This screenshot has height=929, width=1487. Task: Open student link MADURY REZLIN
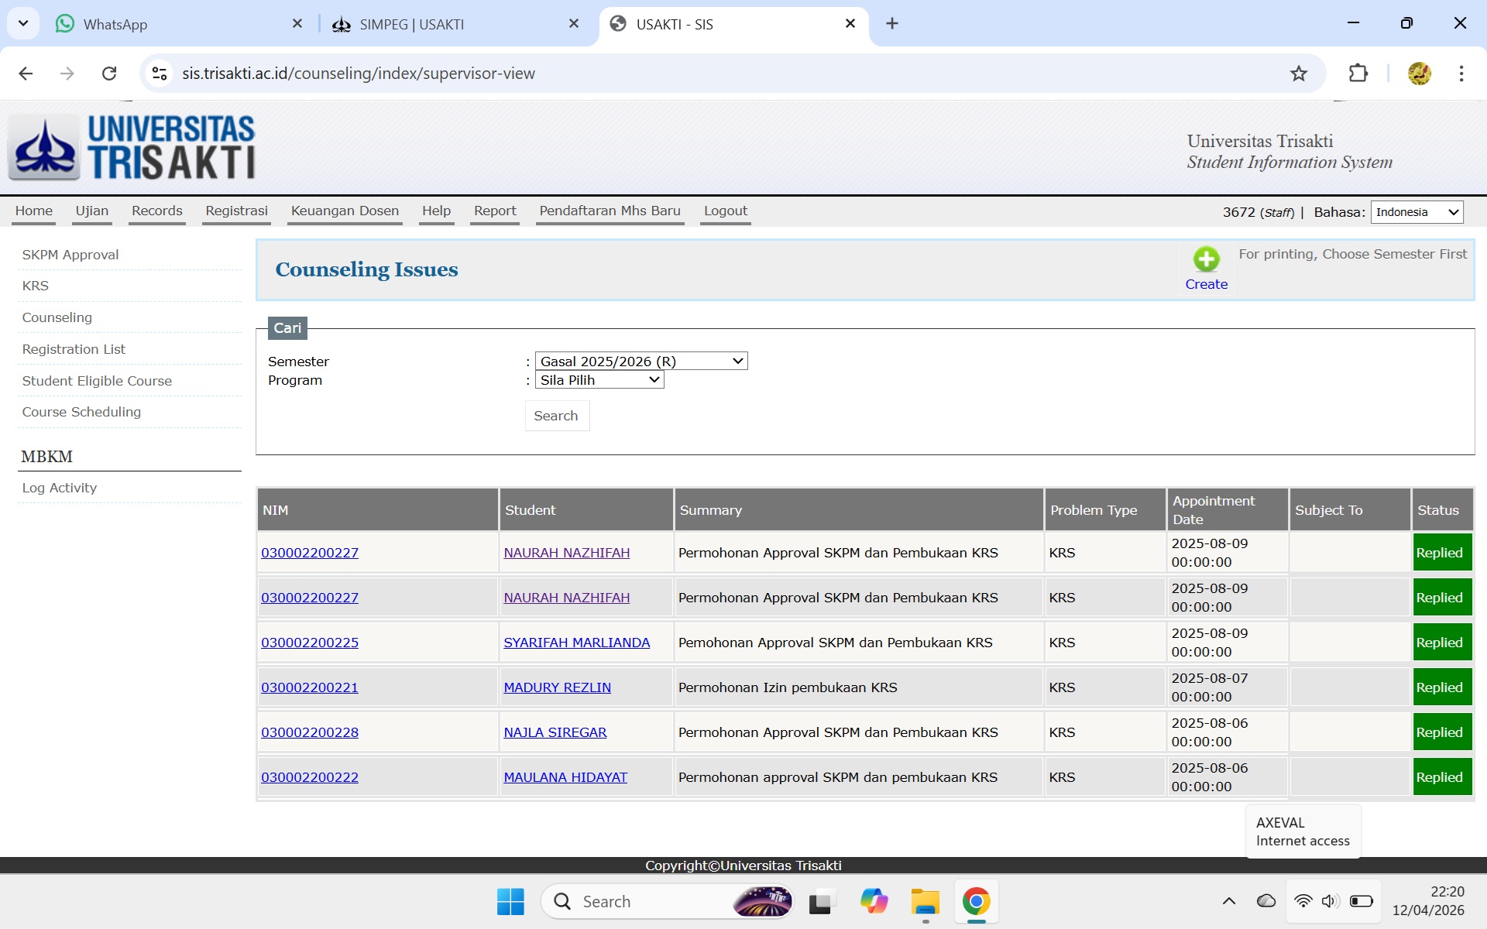tap(557, 687)
